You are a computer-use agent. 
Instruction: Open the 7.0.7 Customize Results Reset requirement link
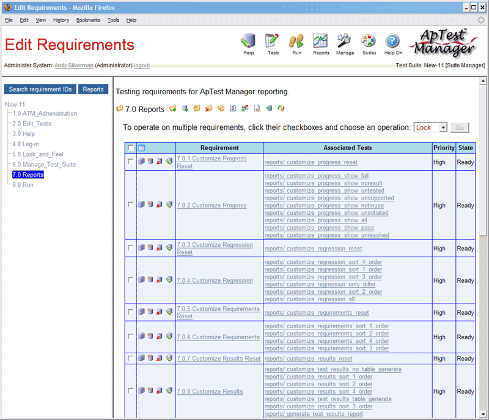218,358
